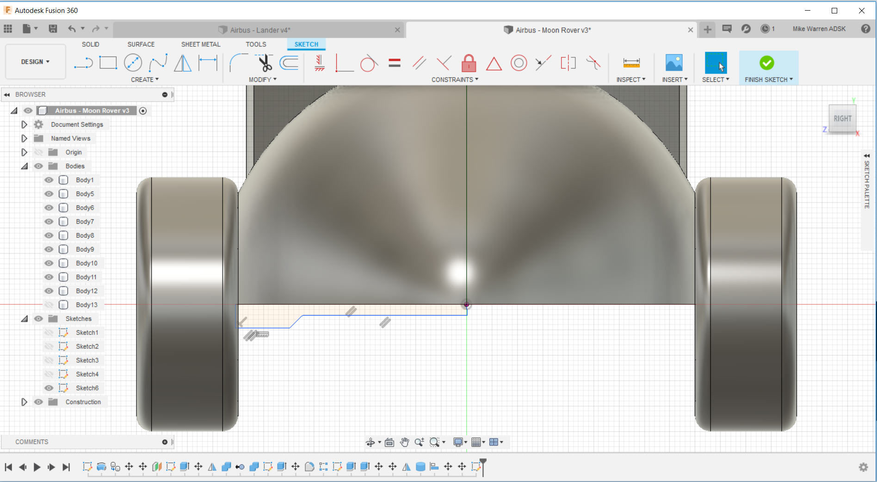Activate the Fillet tool in Modify
Viewport: 877px width, 482px height.
pos(239,63)
